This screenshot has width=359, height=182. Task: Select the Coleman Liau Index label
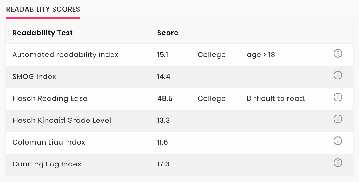point(48,142)
